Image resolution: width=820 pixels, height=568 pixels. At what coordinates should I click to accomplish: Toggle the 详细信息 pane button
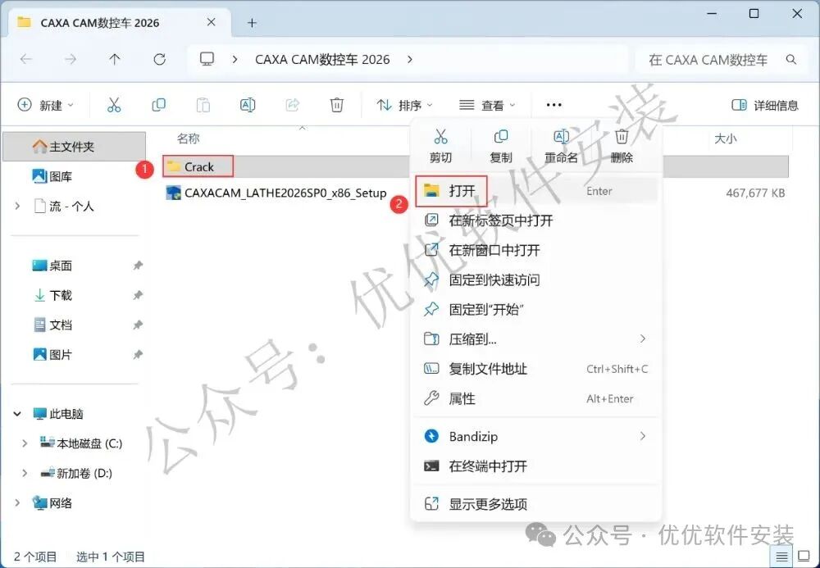[765, 105]
